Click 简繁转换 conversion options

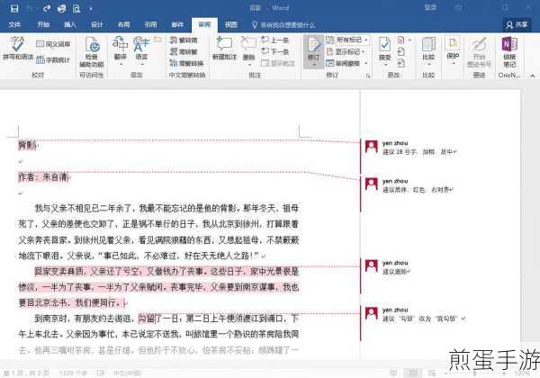click(x=186, y=63)
